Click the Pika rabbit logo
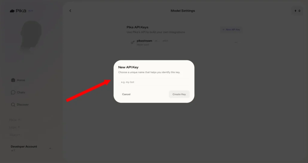Viewport: 308px width, 163px height. [x=12, y=11]
